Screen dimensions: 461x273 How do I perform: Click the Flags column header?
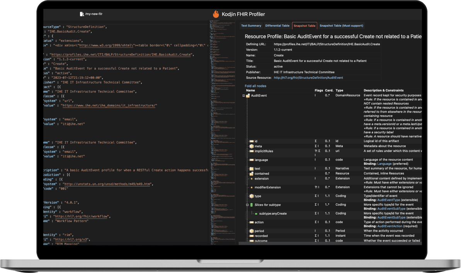(x=319, y=90)
